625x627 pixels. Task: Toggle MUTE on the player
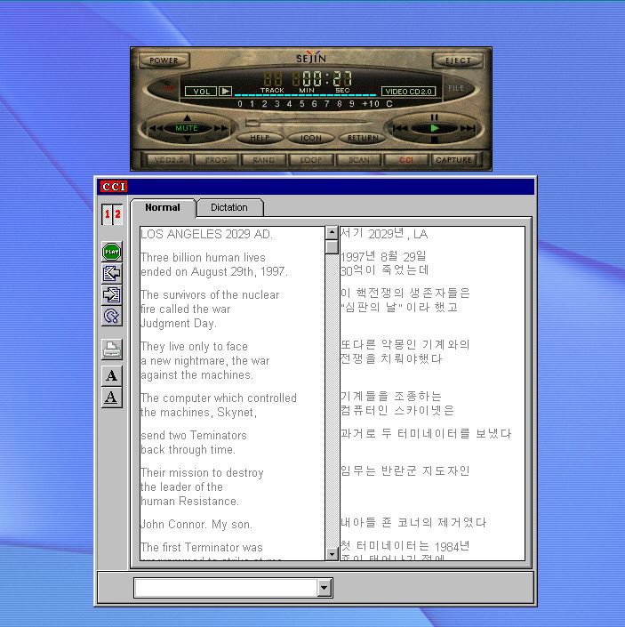pyautogui.click(x=187, y=128)
